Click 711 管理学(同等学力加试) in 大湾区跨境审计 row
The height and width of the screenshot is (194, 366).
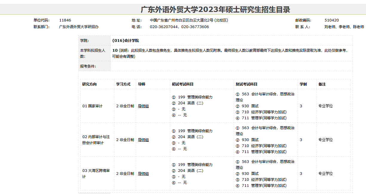point(261,186)
